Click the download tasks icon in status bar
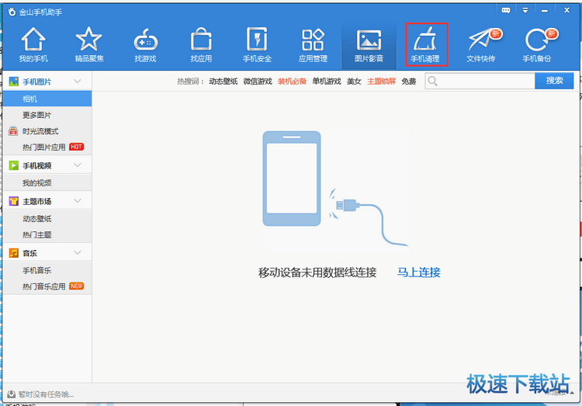The image size is (582, 406). tap(11, 394)
